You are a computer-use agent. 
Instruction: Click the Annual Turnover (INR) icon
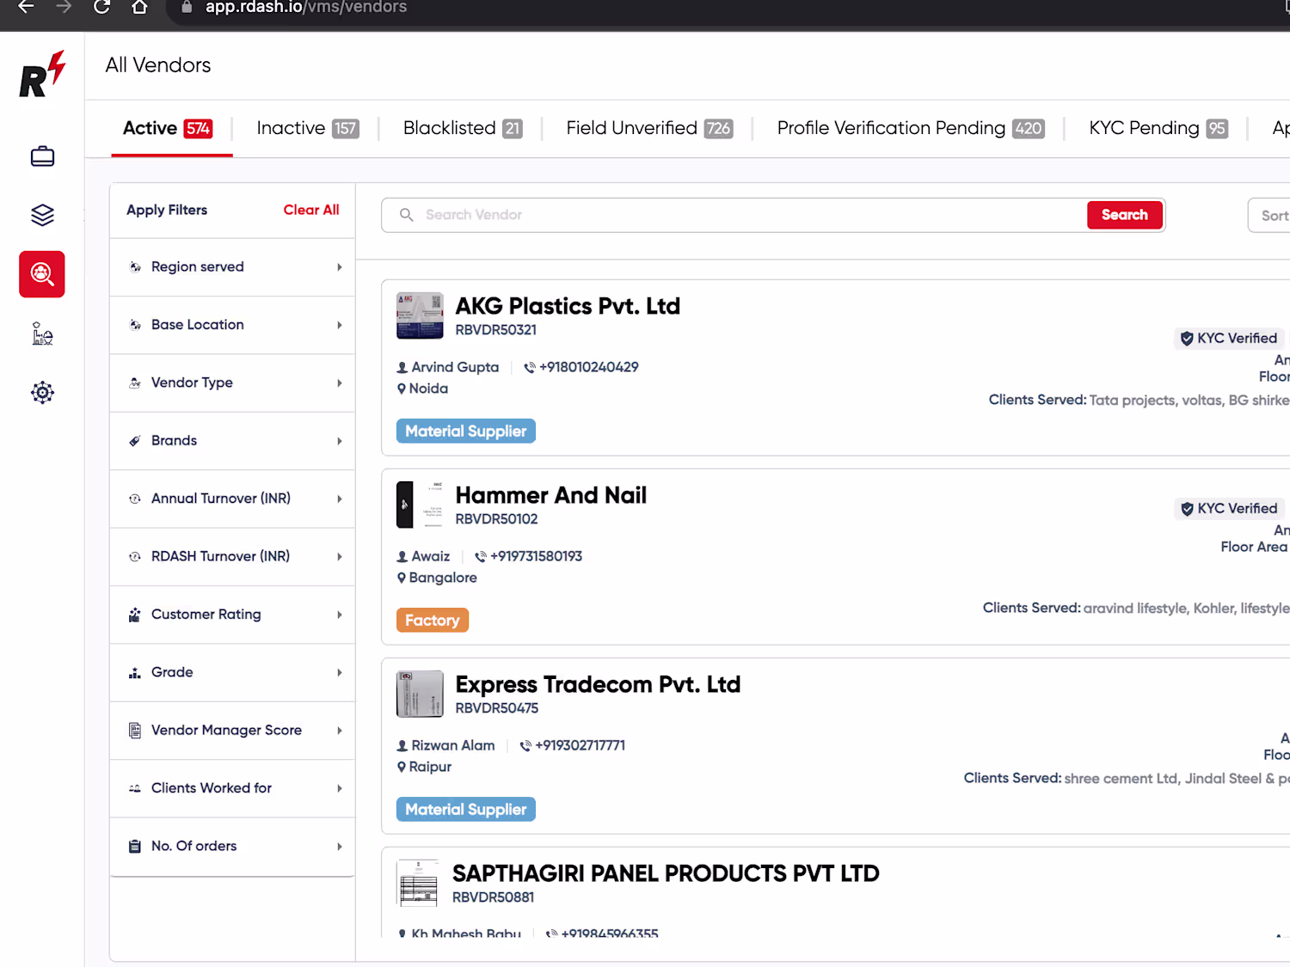coord(135,499)
